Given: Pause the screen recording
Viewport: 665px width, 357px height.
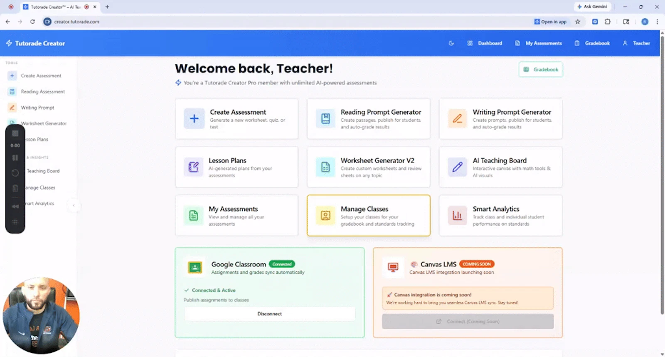Looking at the screenshot, I should [x=15, y=158].
